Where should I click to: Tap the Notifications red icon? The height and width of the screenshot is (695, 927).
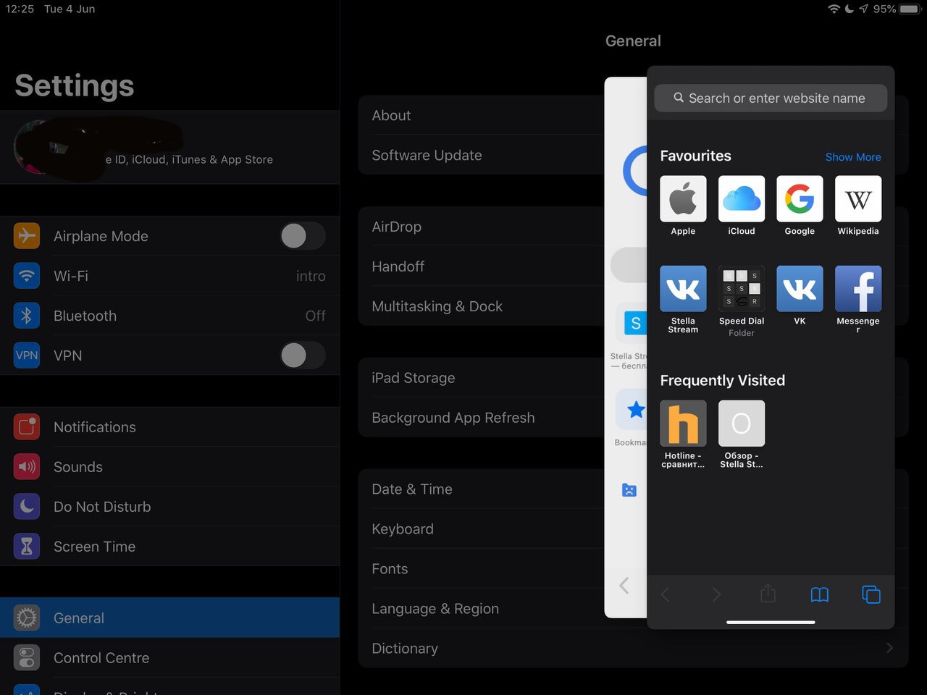[27, 427]
